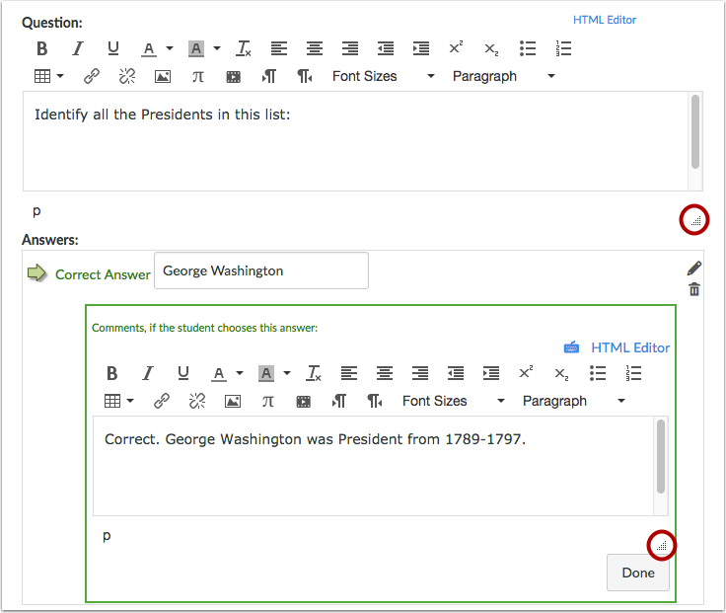Insert math equation in Question toolbar
Image resolution: width=726 pixels, height=613 pixels.
(x=198, y=76)
